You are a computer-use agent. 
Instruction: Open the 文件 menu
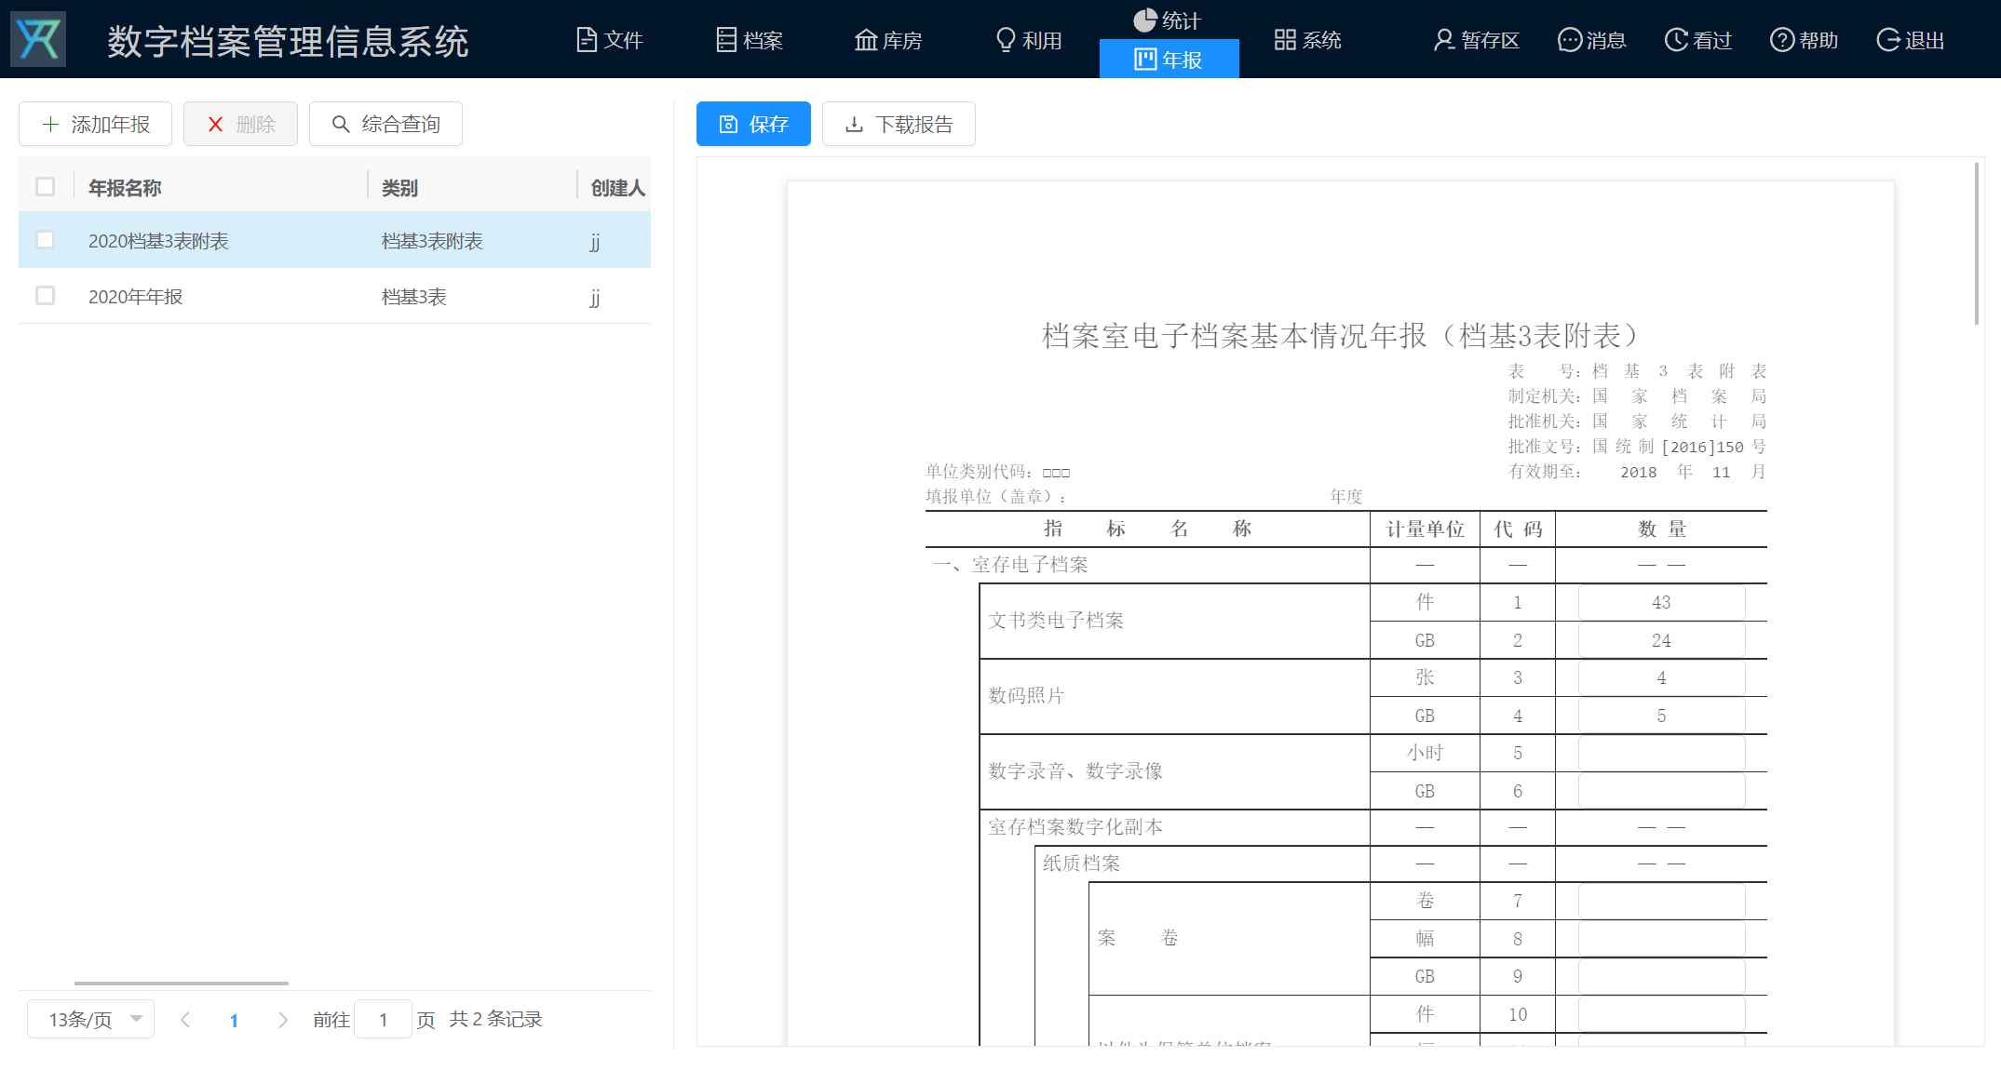[x=610, y=40]
